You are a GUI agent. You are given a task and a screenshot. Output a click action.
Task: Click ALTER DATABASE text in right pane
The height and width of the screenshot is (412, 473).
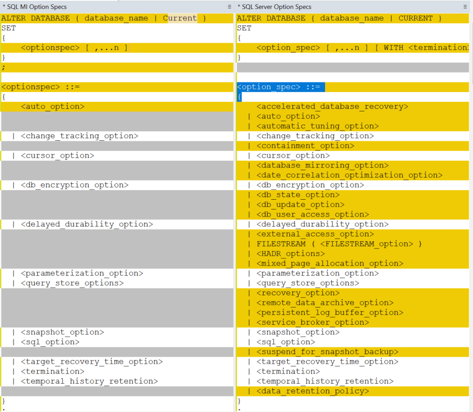coord(271,18)
